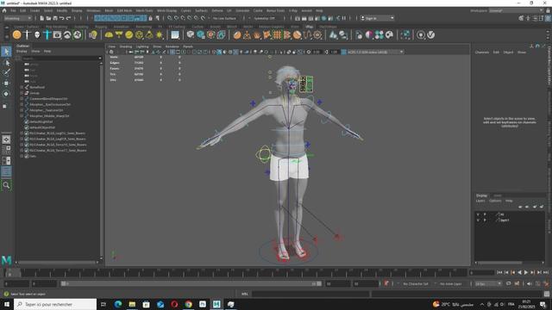Expand the first RLCAvatar node in Outliner
The image size is (552, 310).
[22, 133]
